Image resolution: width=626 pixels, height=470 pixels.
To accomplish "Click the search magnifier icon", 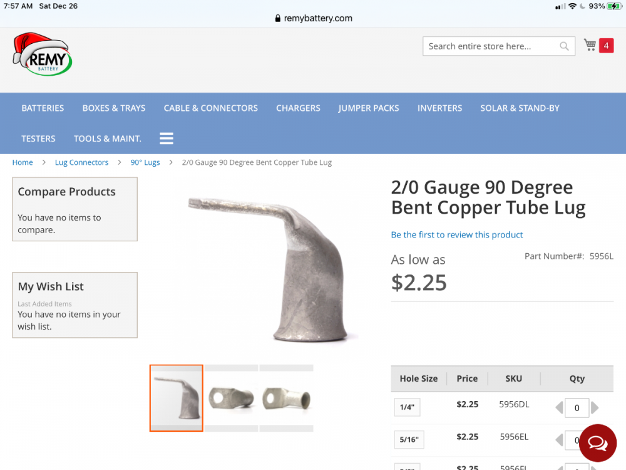I will (x=564, y=46).
